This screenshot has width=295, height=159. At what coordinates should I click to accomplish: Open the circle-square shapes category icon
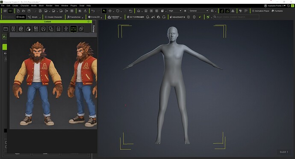81,29
